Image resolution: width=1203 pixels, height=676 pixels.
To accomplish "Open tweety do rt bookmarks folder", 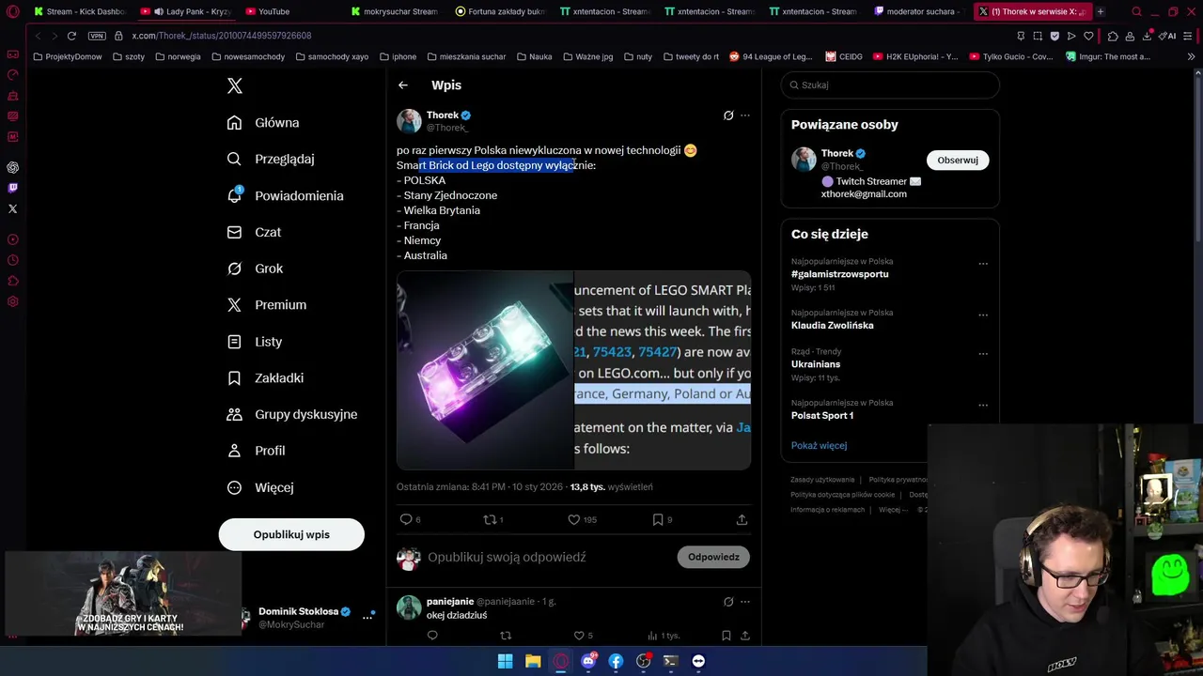I will [690, 56].
